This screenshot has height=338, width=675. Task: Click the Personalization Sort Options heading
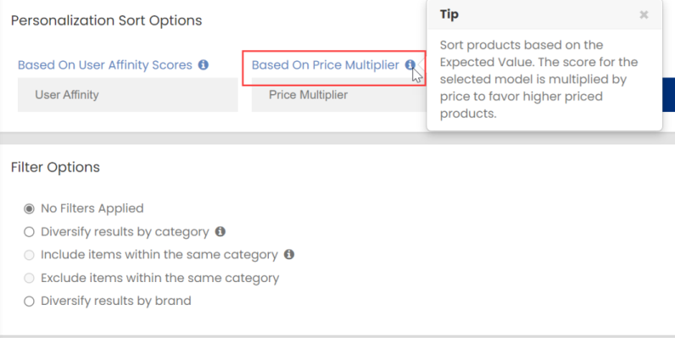click(x=106, y=20)
